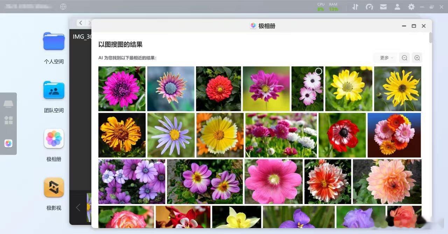Click the RAM usage indicator
Viewport: 448px width, 234px height.
click(x=333, y=7)
